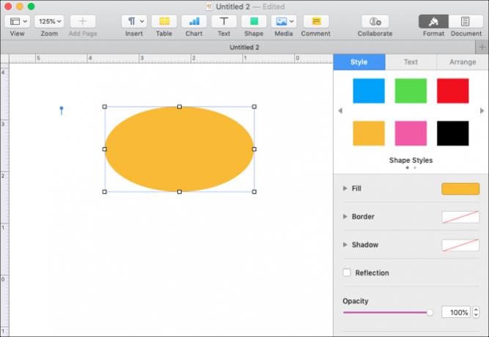Screen dimensions: 489x337
Task: Click the Opacity stepper arrows
Action: [476, 312]
